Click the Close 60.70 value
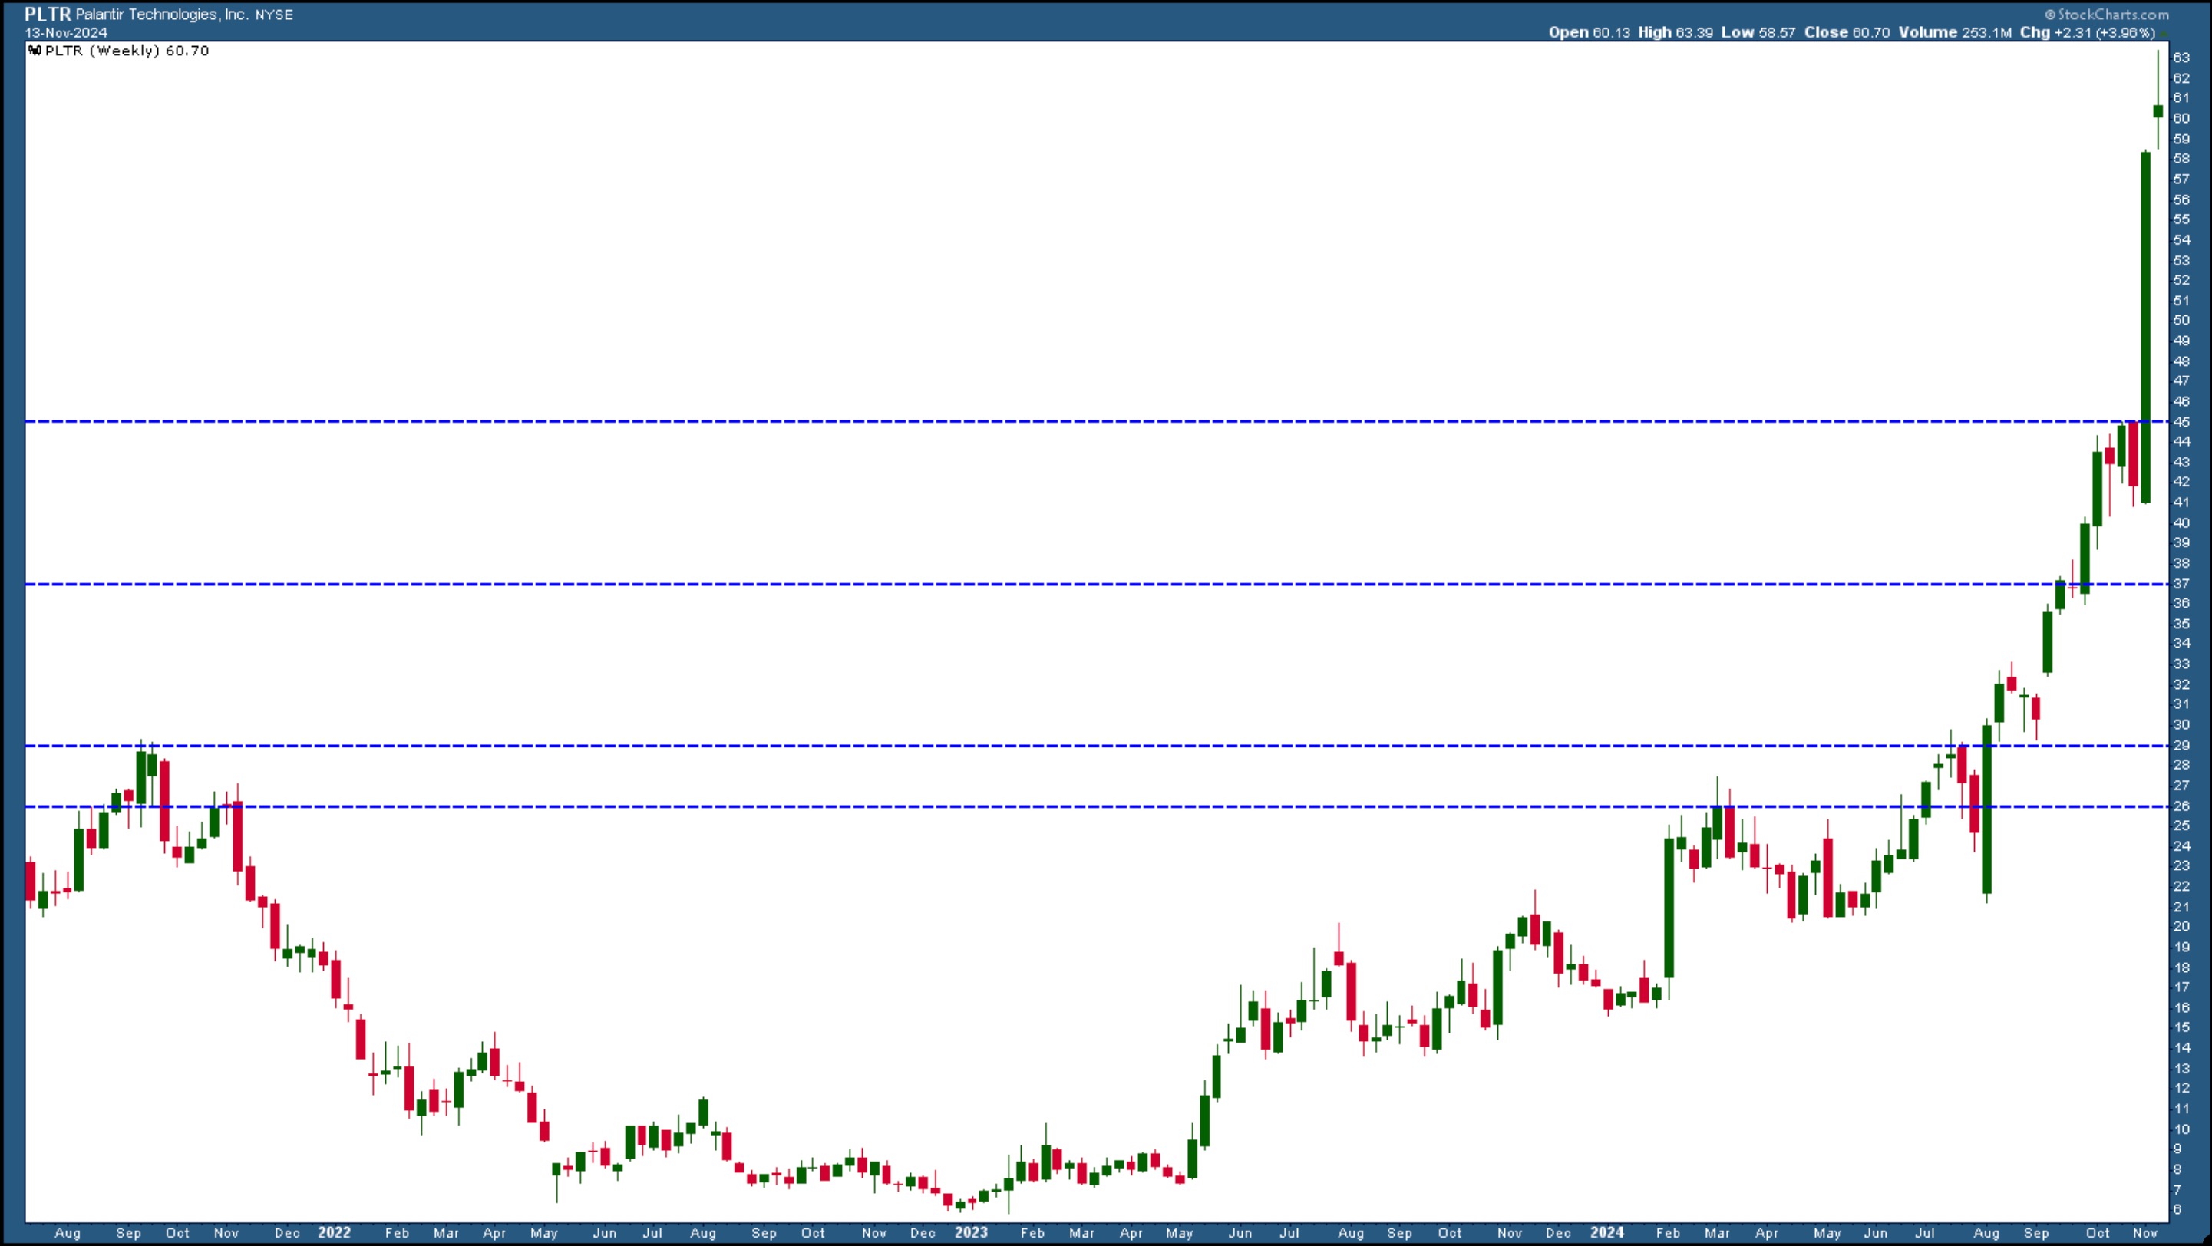The width and height of the screenshot is (2212, 1246). 1847,33
